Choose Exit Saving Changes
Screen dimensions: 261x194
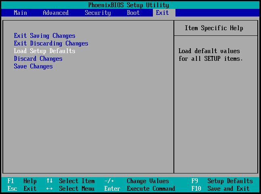click(x=44, y=36)
